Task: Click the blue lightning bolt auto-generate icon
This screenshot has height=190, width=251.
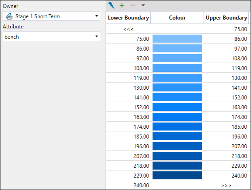Action: coord(111,5)
